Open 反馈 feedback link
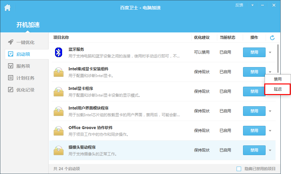Image resolution: width=291 pixels, height=174 pixels. [239, 5]
